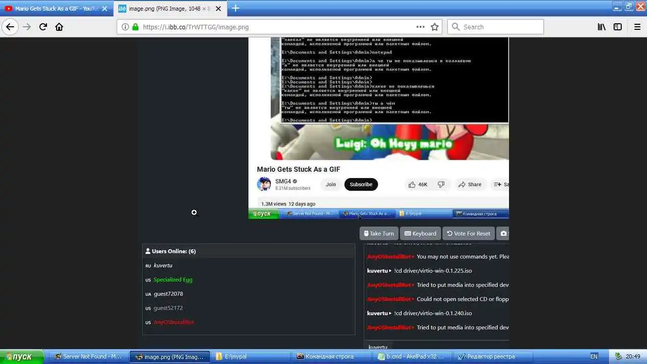647x364 pixels.
Task: Click chat line !cd driver/virtio-win-0.1.240.iso
Action: (433, 313)
